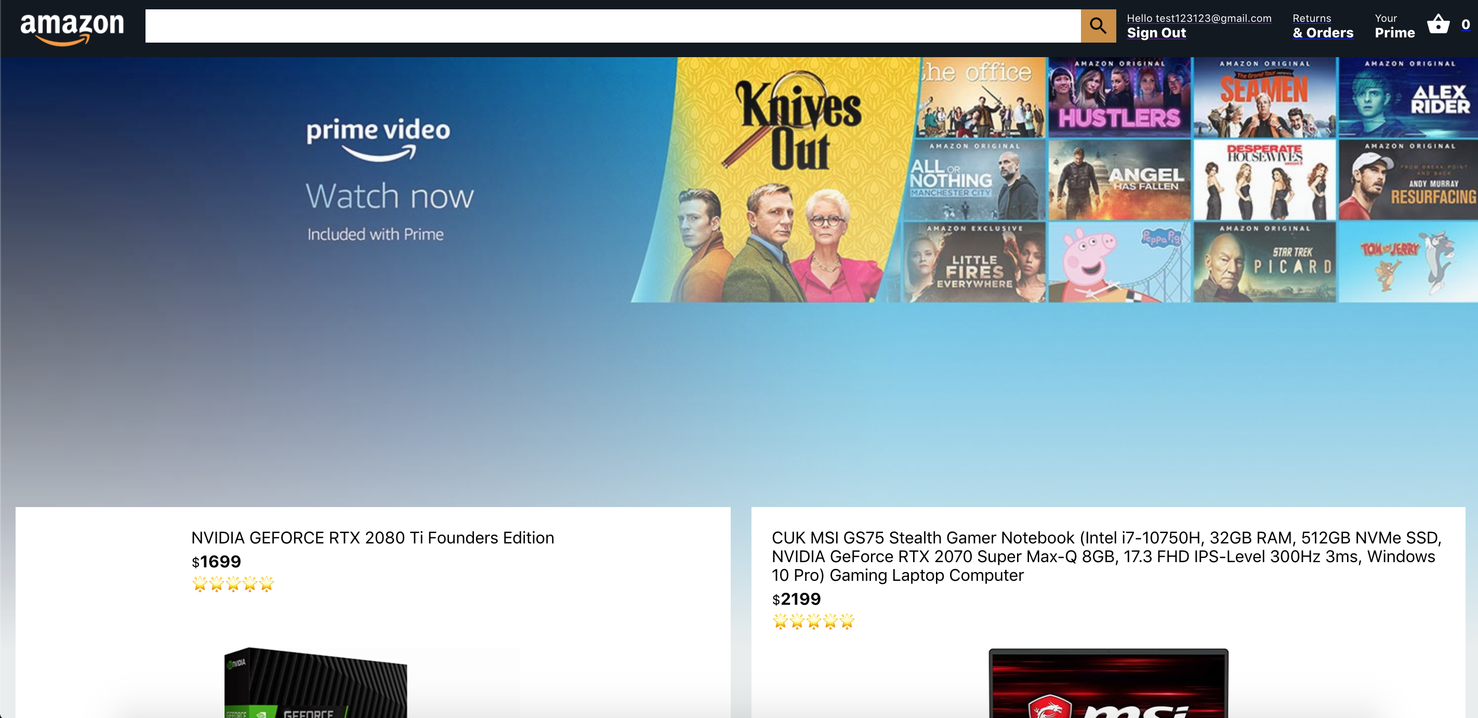This screenshot has height=718, width=1478.
Task: Click the MSI laptop star rating
Action: pyautogui.click(x=814, y=621)
